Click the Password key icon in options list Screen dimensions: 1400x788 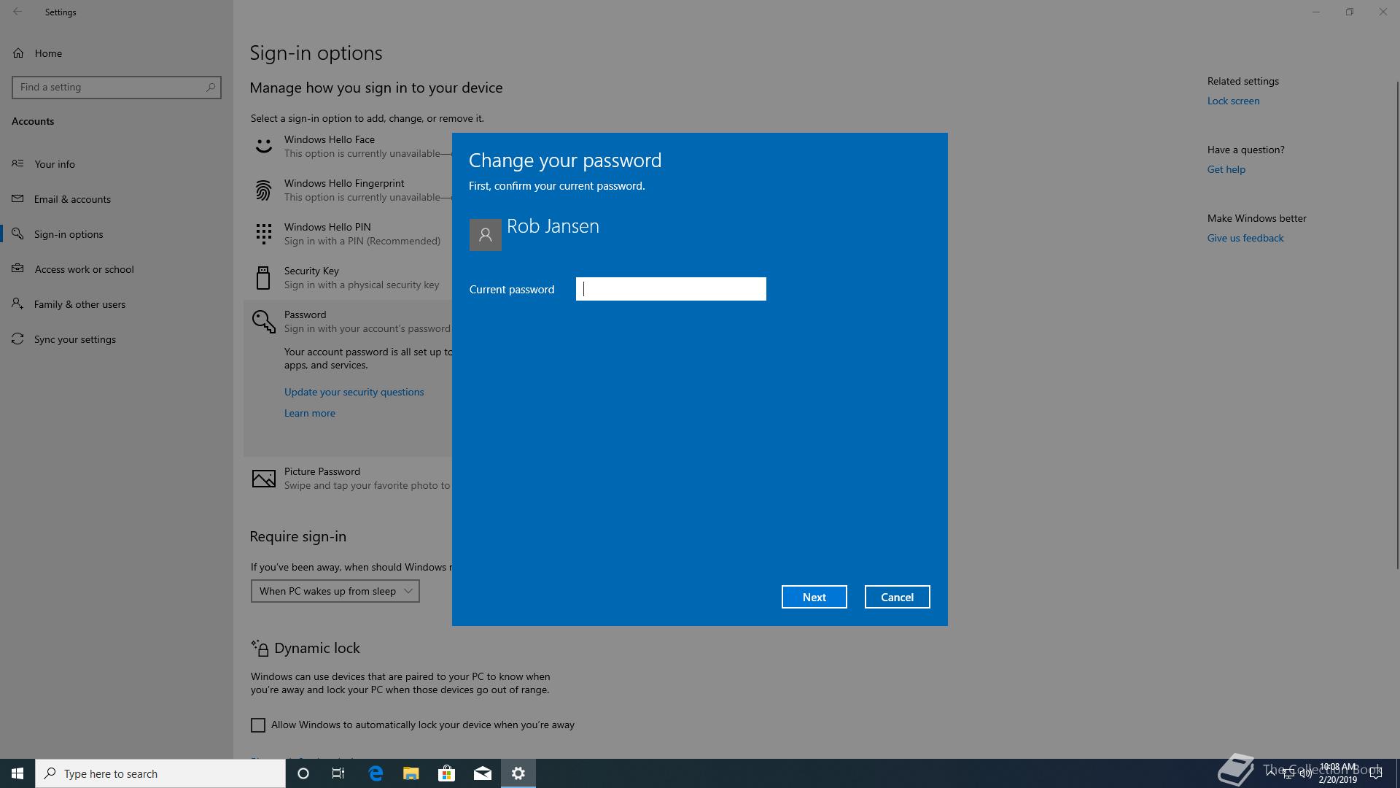(x=264, y=322)
